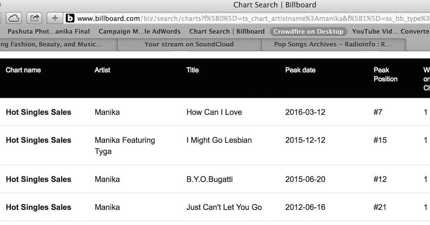Click Hot Singles Sales for B.Y.O.Bugatti
Viewport: 430px width, 225px height.
coord(39,179)
